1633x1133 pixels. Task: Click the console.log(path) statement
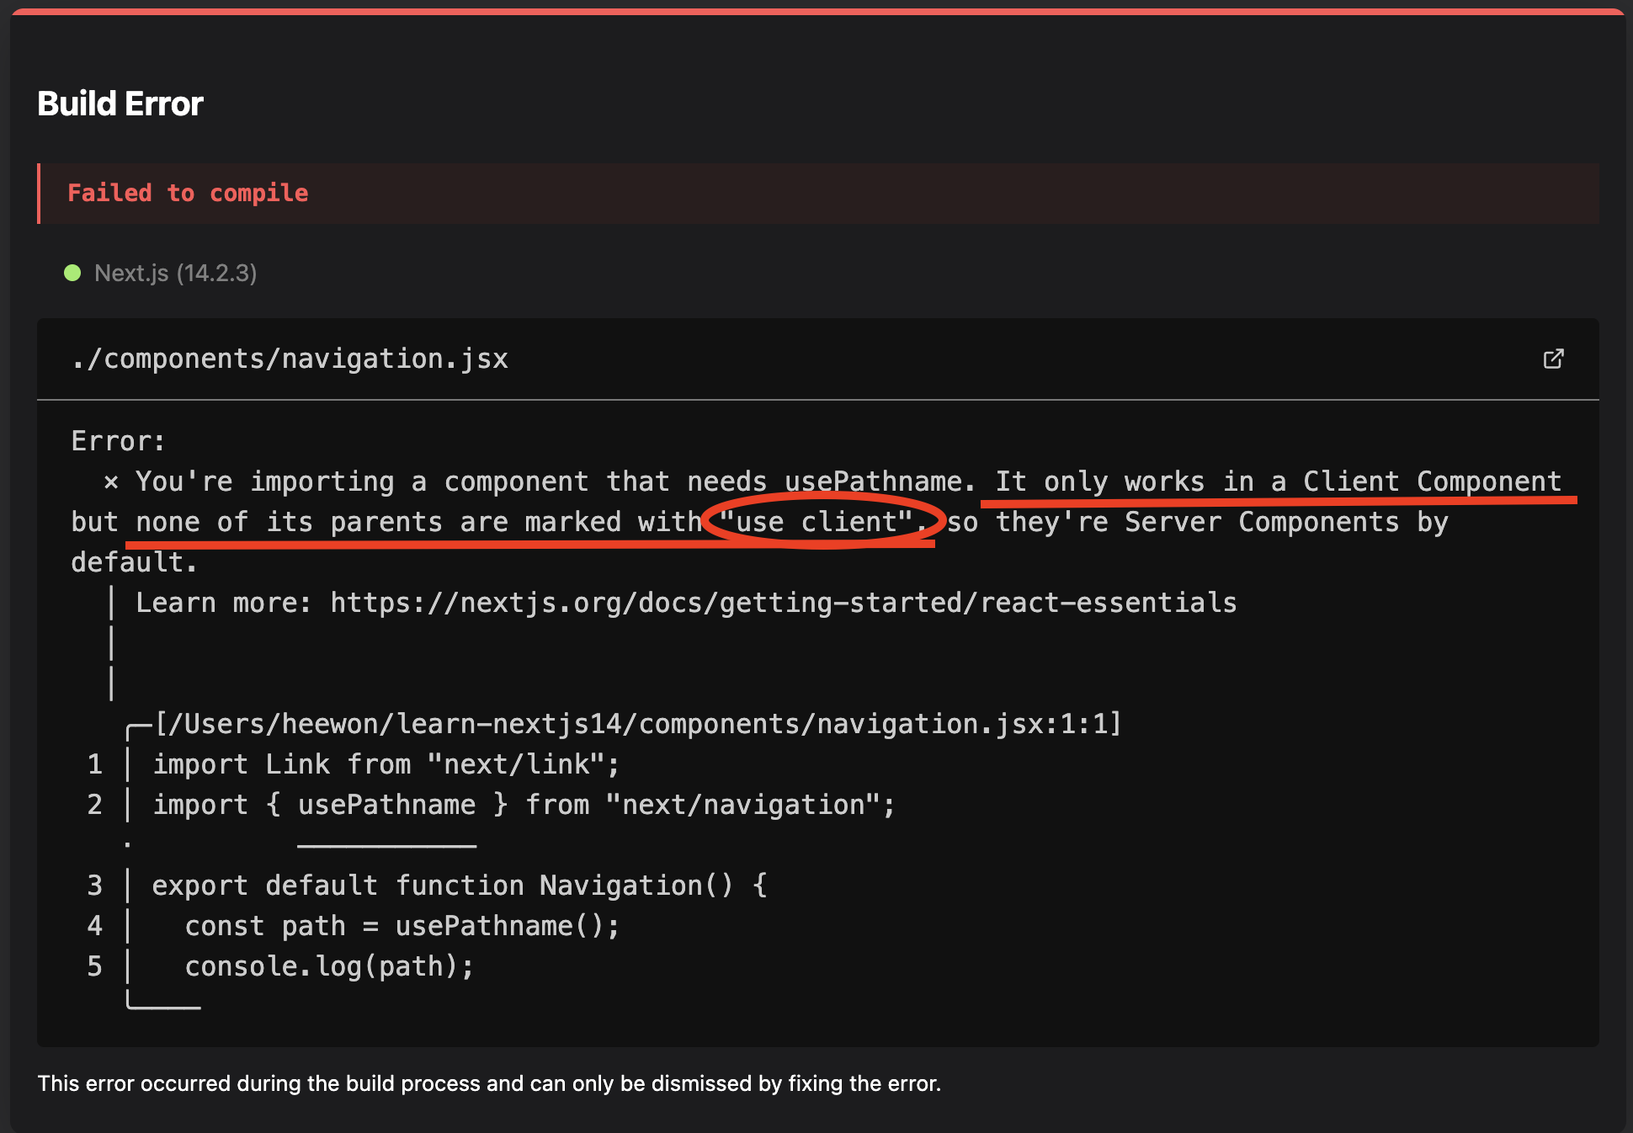[329, 966]
